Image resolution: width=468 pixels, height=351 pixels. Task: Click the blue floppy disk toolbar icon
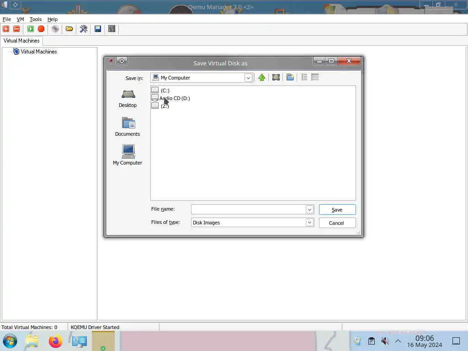click(x=98, y=29)
